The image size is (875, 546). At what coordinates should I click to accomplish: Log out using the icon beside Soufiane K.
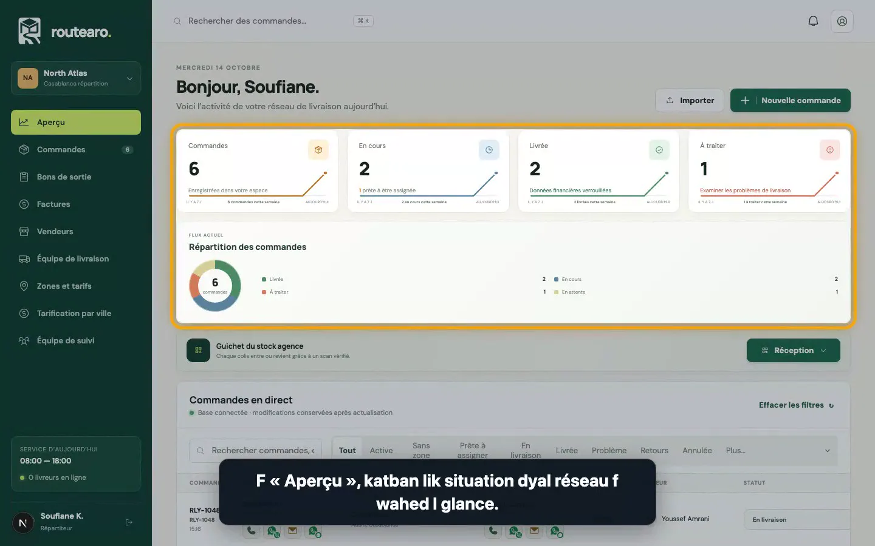(129, 522)
